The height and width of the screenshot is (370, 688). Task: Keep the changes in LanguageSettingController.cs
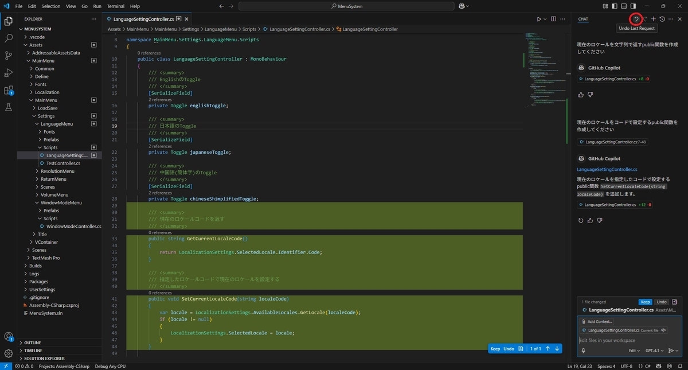point(644,301)
